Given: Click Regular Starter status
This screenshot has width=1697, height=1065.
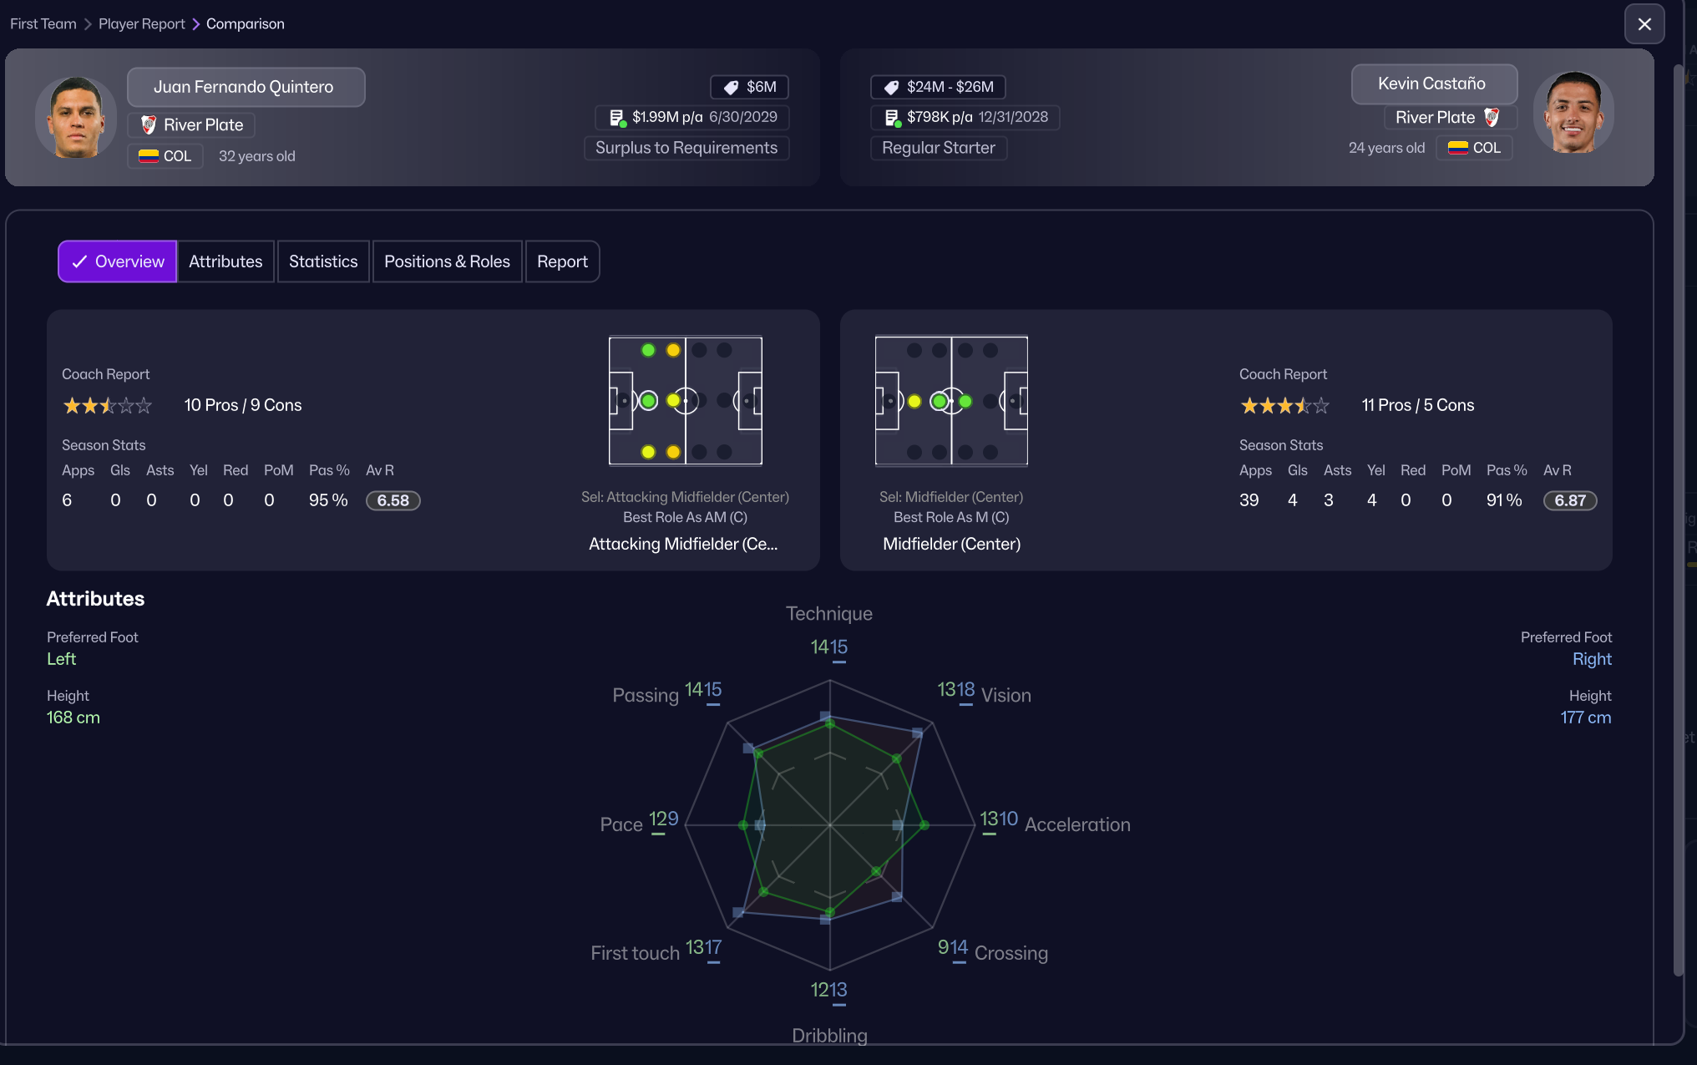Looking at the screenshot, I should (x=939, y=148).
